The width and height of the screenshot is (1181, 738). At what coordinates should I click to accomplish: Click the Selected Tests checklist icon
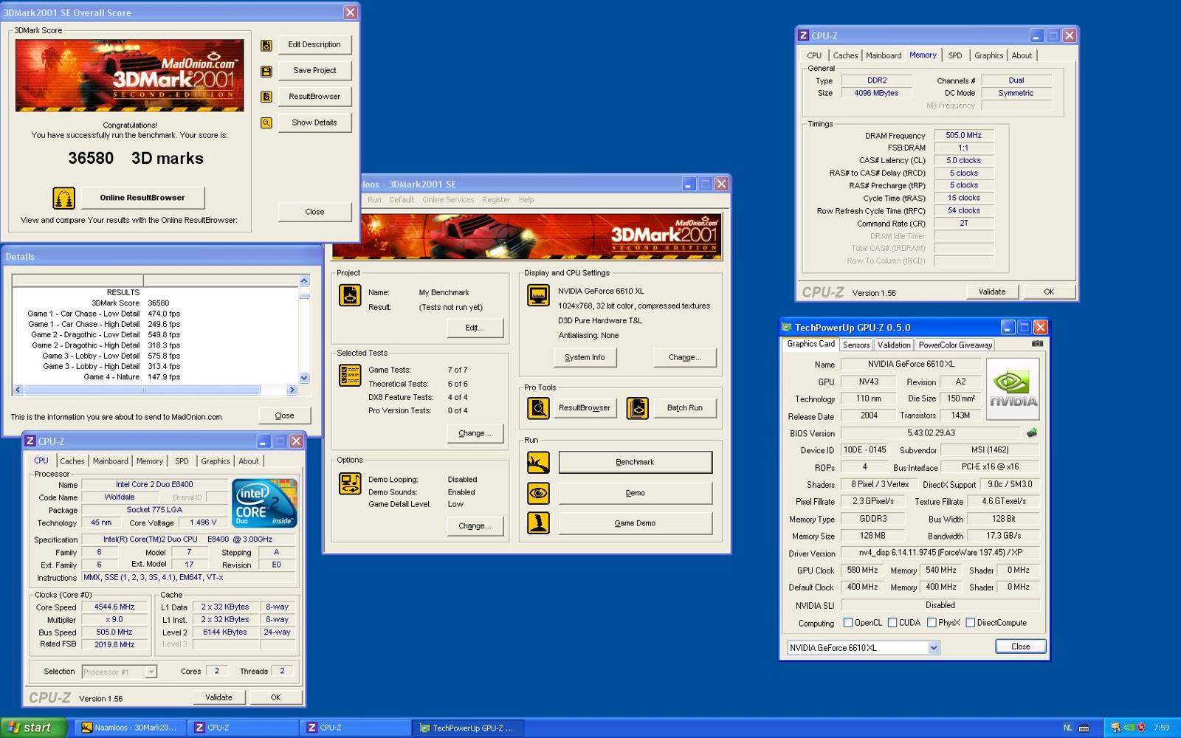pyautogui.click(x=350, y=375)
